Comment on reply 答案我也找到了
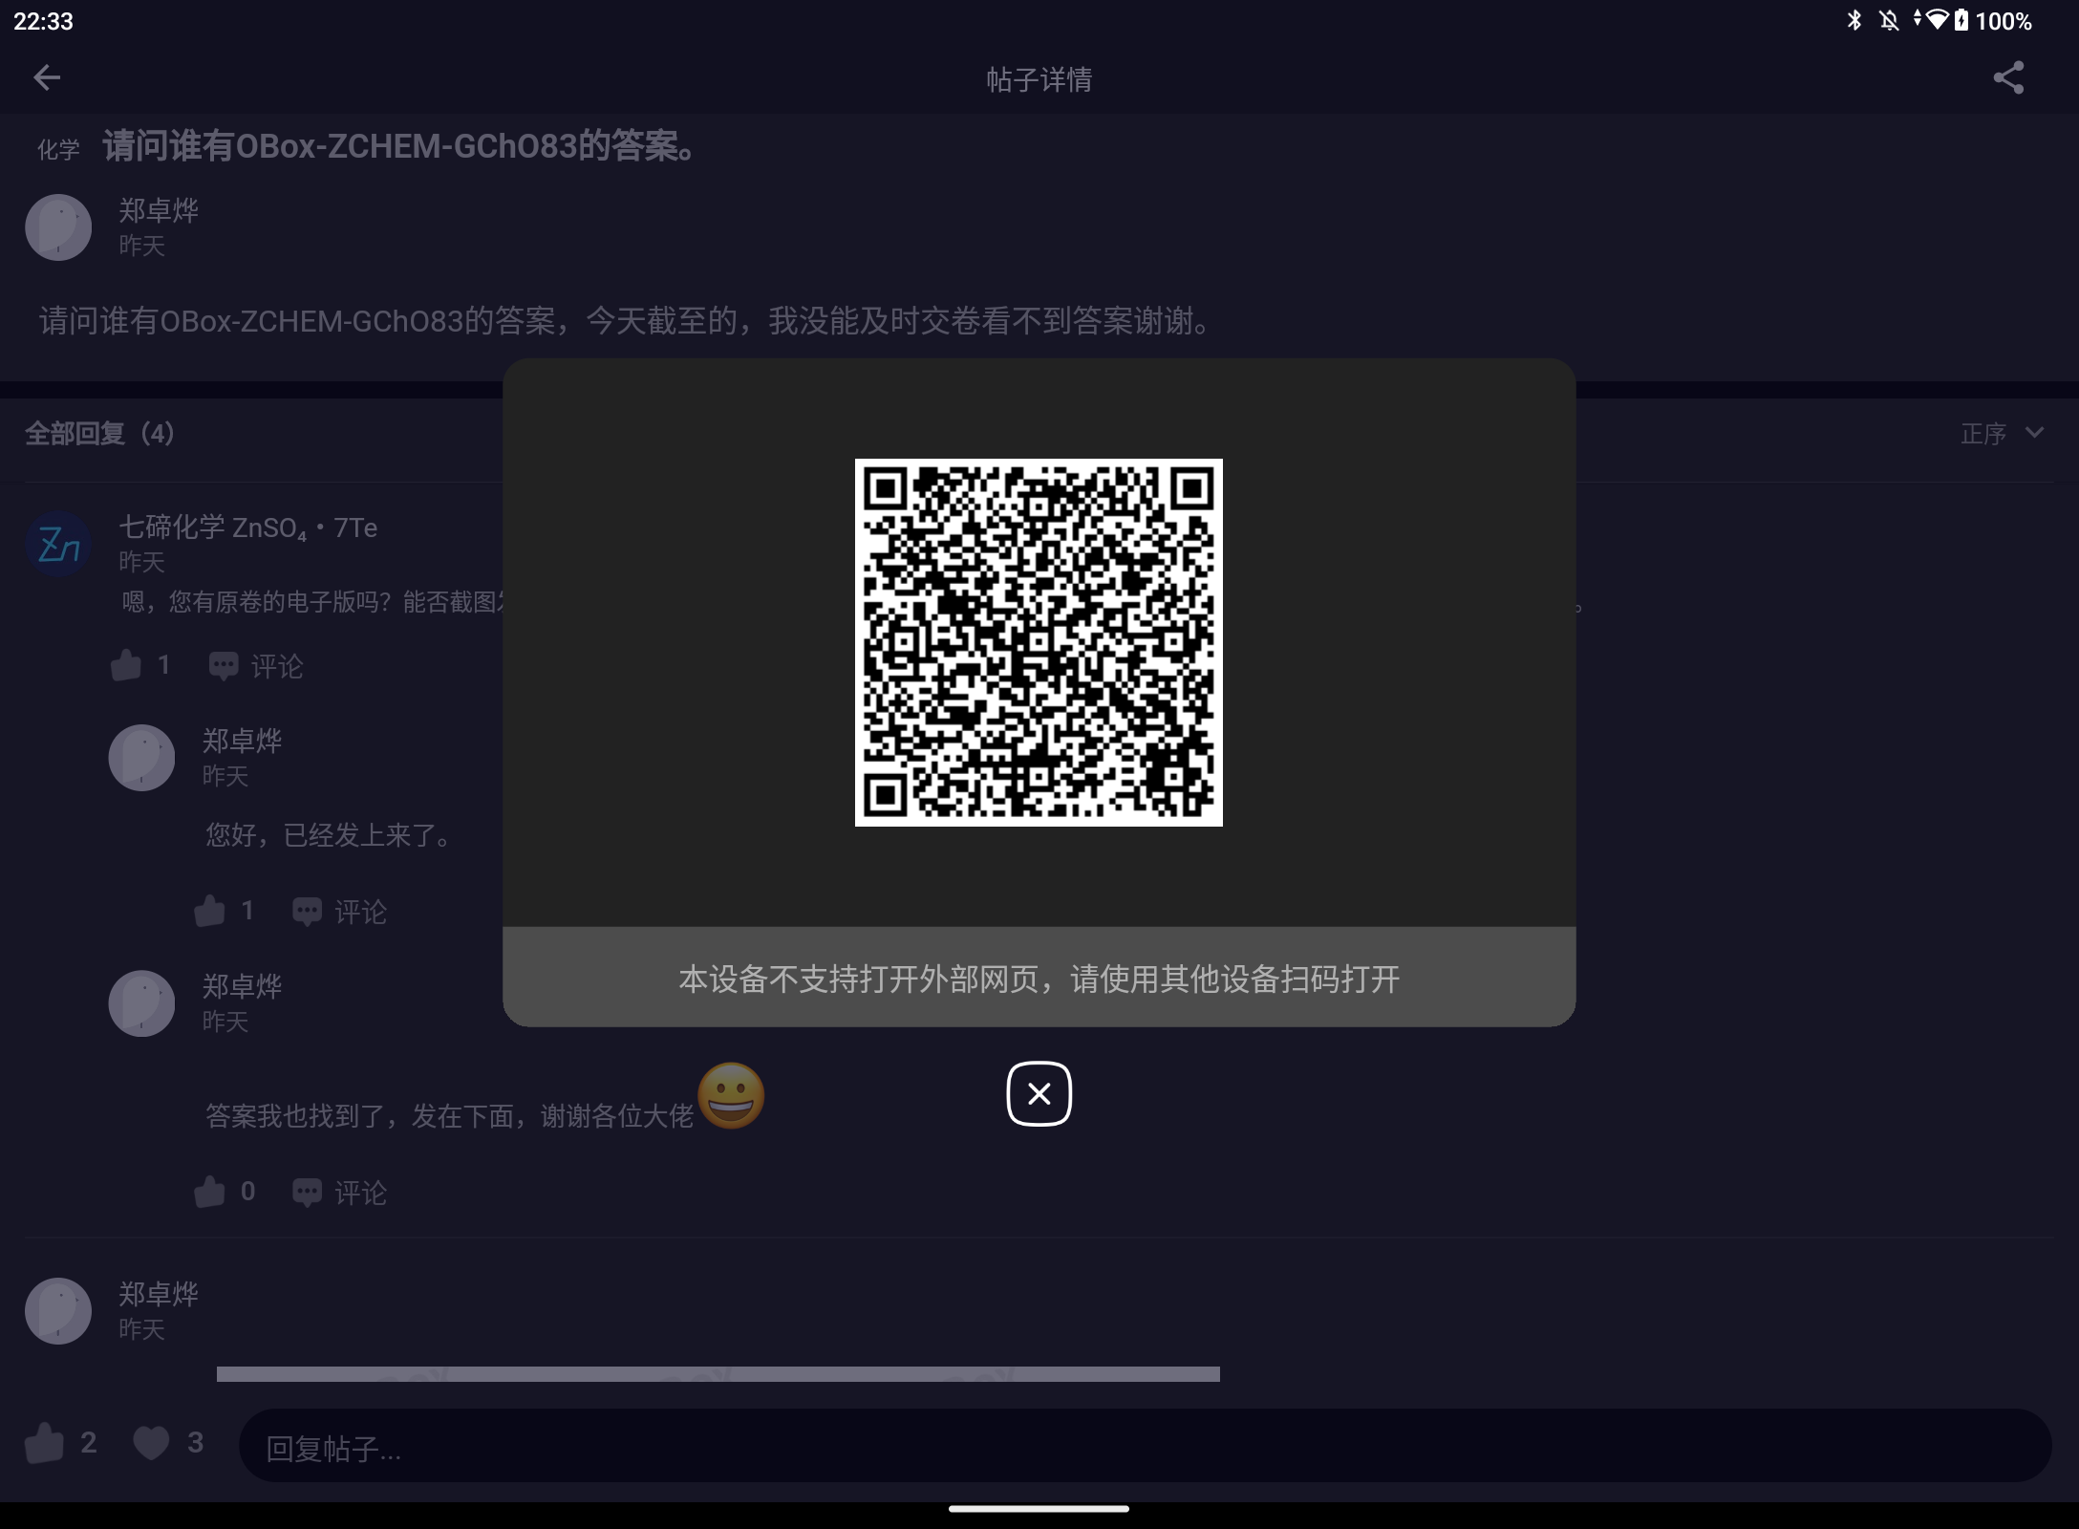Viewport: 2079px width, 1529px height. tap(339, 1193)
